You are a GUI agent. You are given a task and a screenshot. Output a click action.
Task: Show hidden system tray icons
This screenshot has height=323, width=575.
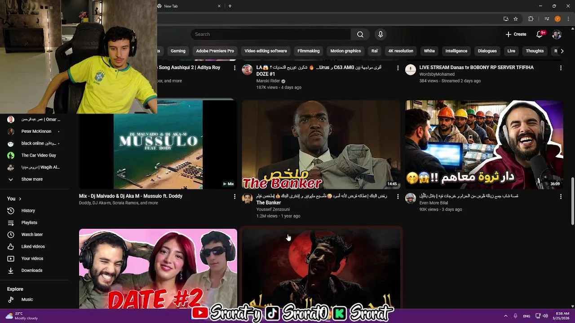click(506, 316)
